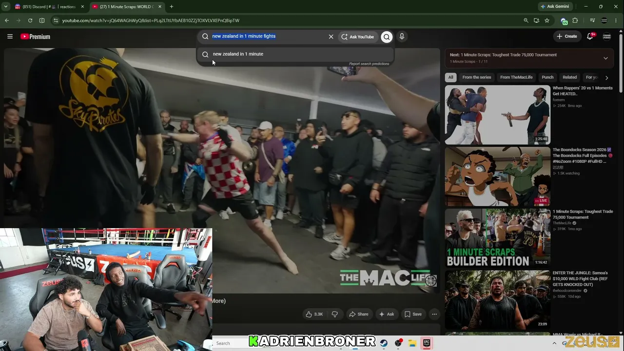The image size is (624, 351).
Task: Expand the 1 Minute Scraps playlist panel
Action: click(x=605, y=58)
